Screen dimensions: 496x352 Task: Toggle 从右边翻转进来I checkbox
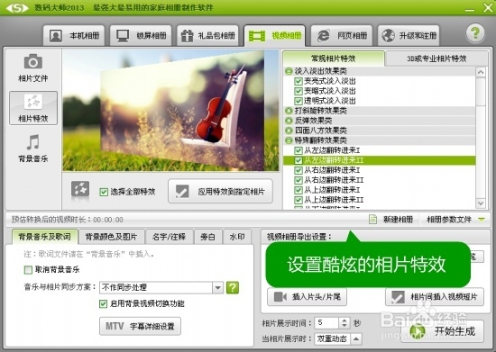[x=298, y=170]
